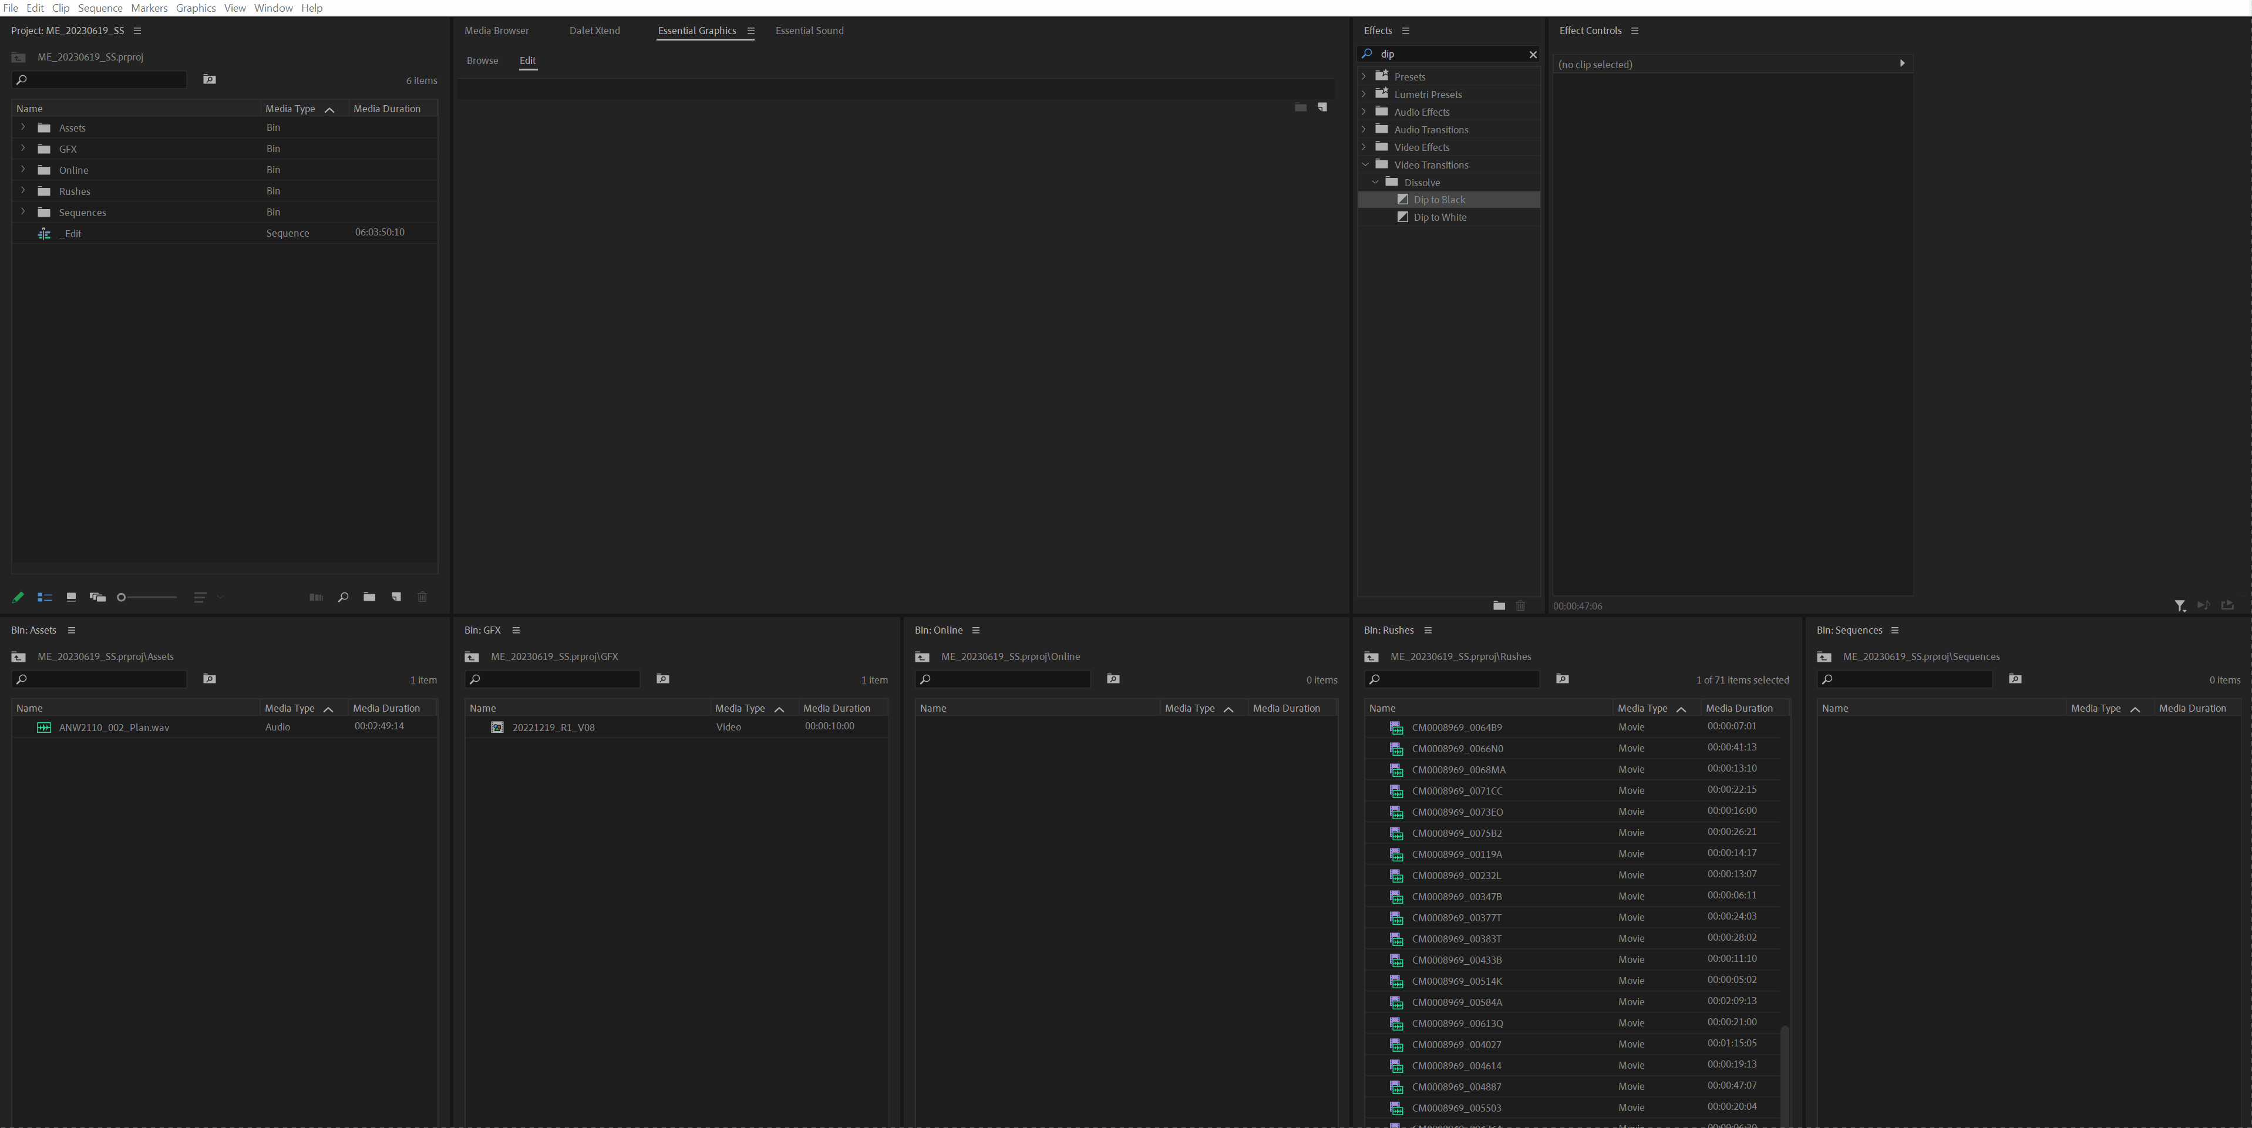Switch to Essential Sound tab
This screenshot has height=1128, width=2252.
(809, 31)
